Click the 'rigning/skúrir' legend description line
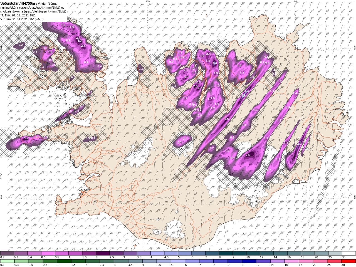Viewport: 356px width, 267px height. coord(33,7)
